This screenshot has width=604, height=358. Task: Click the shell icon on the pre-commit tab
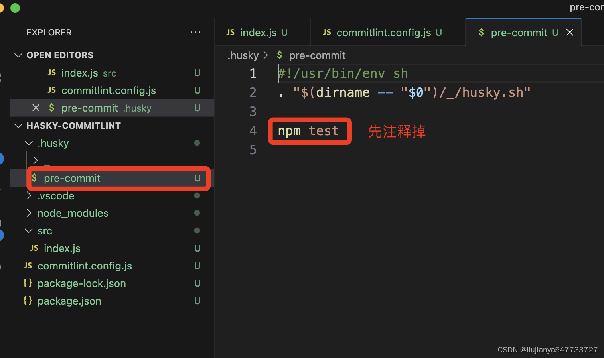tap(481, 33)
